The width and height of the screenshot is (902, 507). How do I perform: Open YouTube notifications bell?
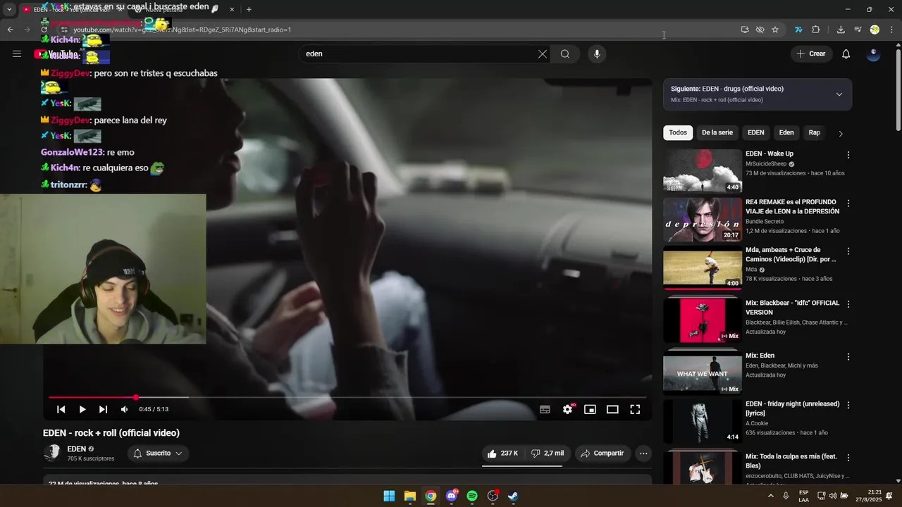click(x=846, y=54)
